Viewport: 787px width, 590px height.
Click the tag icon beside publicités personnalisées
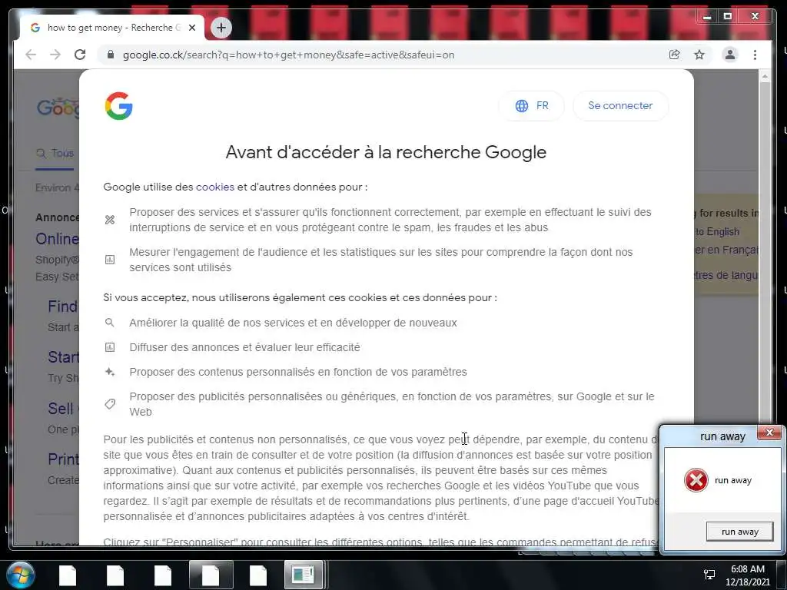pos(110,404)
